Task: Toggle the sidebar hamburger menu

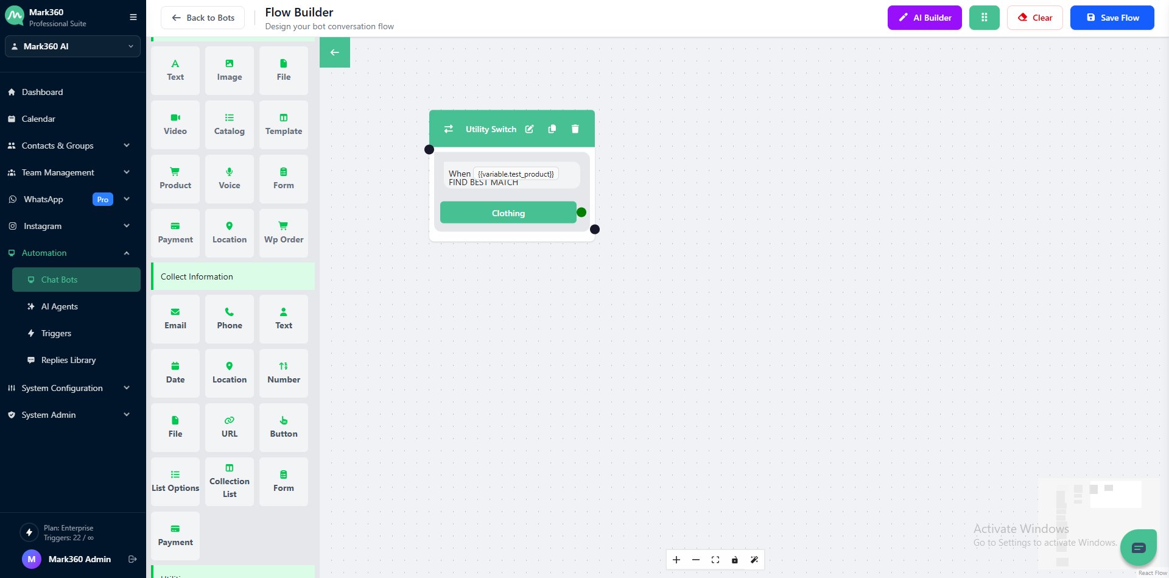Action: [133, 17]
